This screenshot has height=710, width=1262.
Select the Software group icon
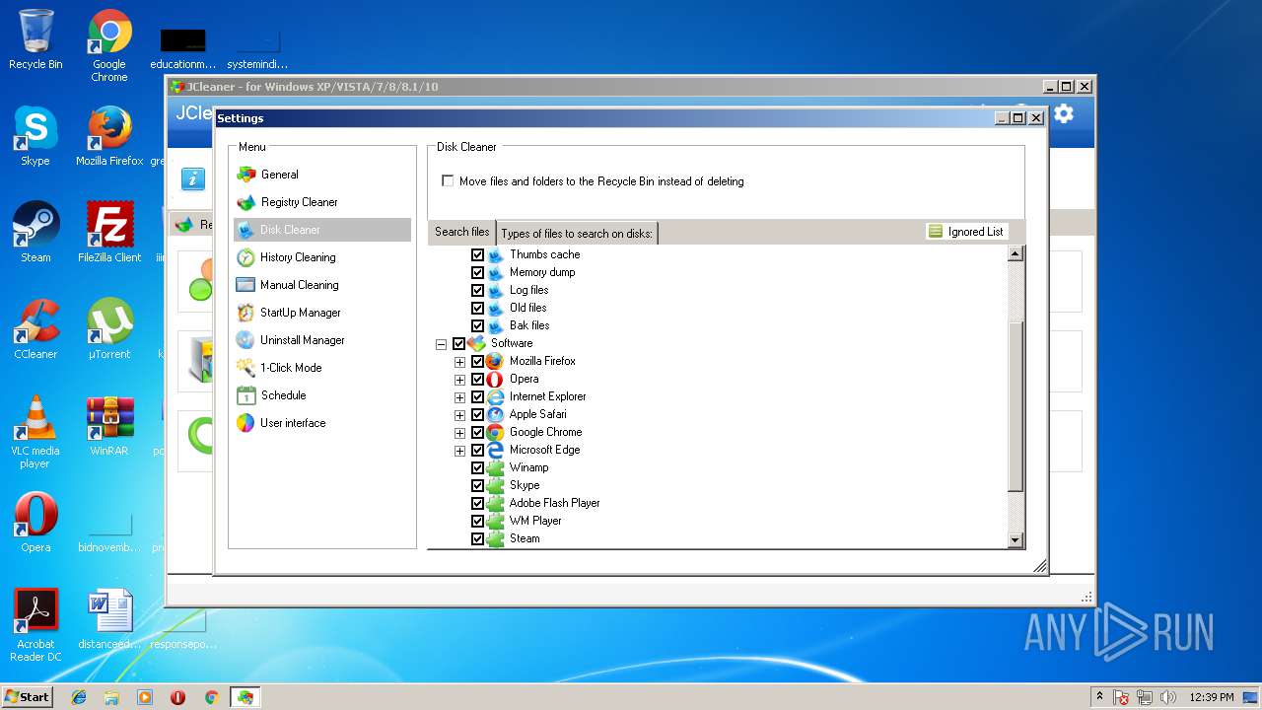[476, 343]
